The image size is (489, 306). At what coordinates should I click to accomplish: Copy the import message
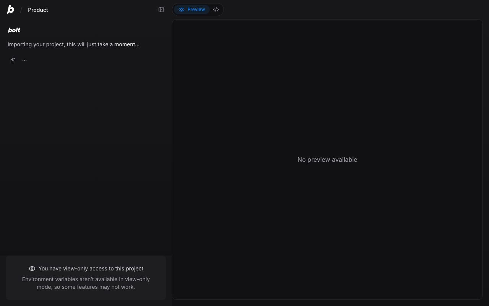click(13, 60)
